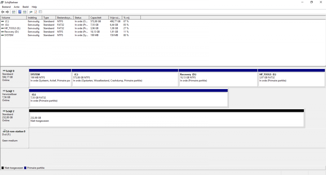326x175 pixels.
Task: Click the 11 % free cell
Action: click(126, 32)
